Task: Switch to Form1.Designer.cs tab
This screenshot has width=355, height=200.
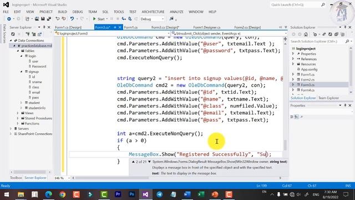Action: click(207, 27)
